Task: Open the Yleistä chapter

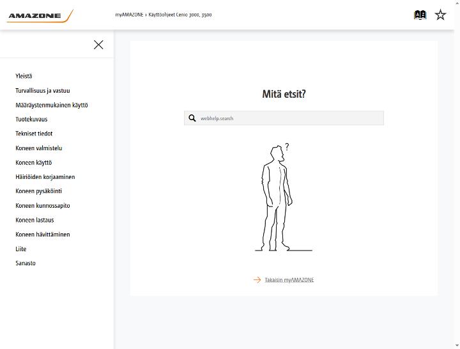Action: [24, 76]
